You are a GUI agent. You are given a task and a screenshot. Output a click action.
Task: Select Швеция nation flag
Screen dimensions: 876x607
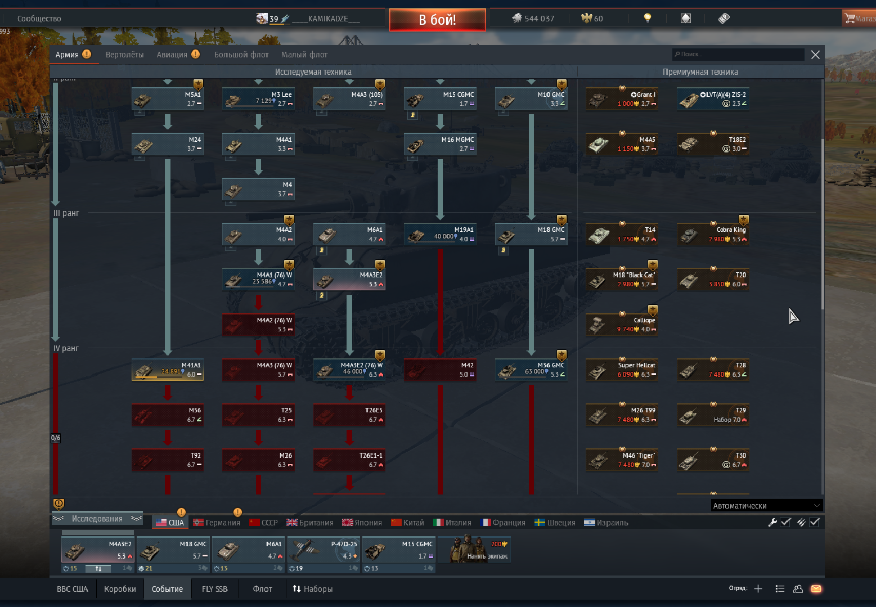(x=555, y=523)
